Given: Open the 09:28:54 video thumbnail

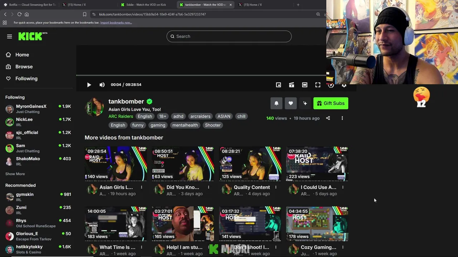Looking at the screenshot, I should (x=116, y=163).
